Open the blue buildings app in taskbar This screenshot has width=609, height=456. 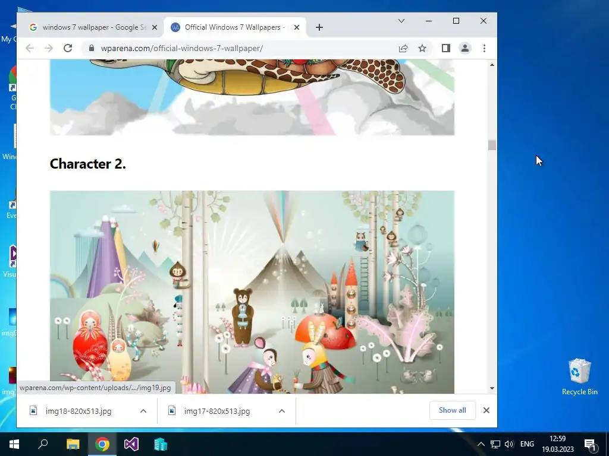pos(161,444)
